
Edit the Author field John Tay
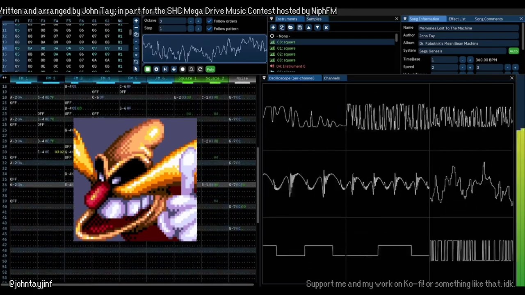coord(468,36)
